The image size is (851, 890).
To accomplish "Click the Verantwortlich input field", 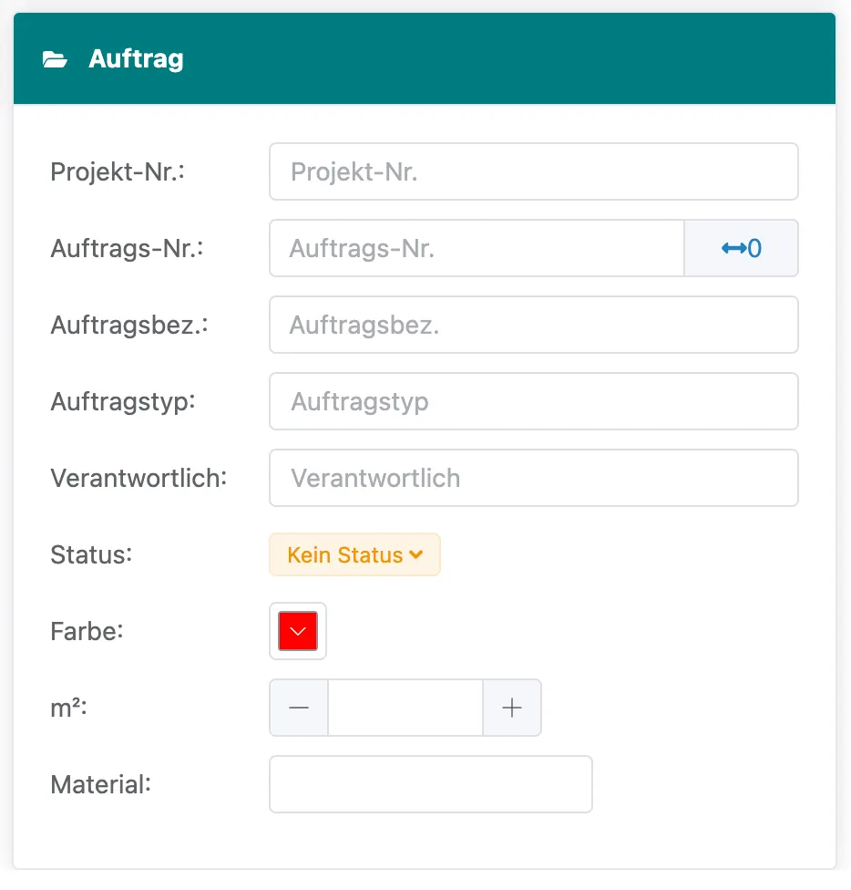I will tap(533, 478).
